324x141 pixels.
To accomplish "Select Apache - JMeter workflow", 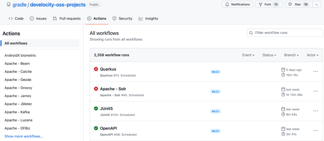I will [18, 104].
